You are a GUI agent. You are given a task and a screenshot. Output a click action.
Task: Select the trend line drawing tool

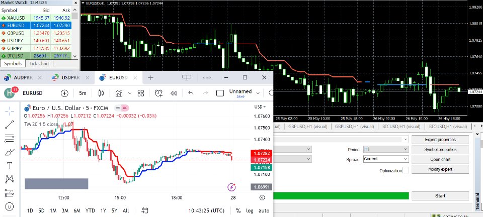click(x=10, y=125)
